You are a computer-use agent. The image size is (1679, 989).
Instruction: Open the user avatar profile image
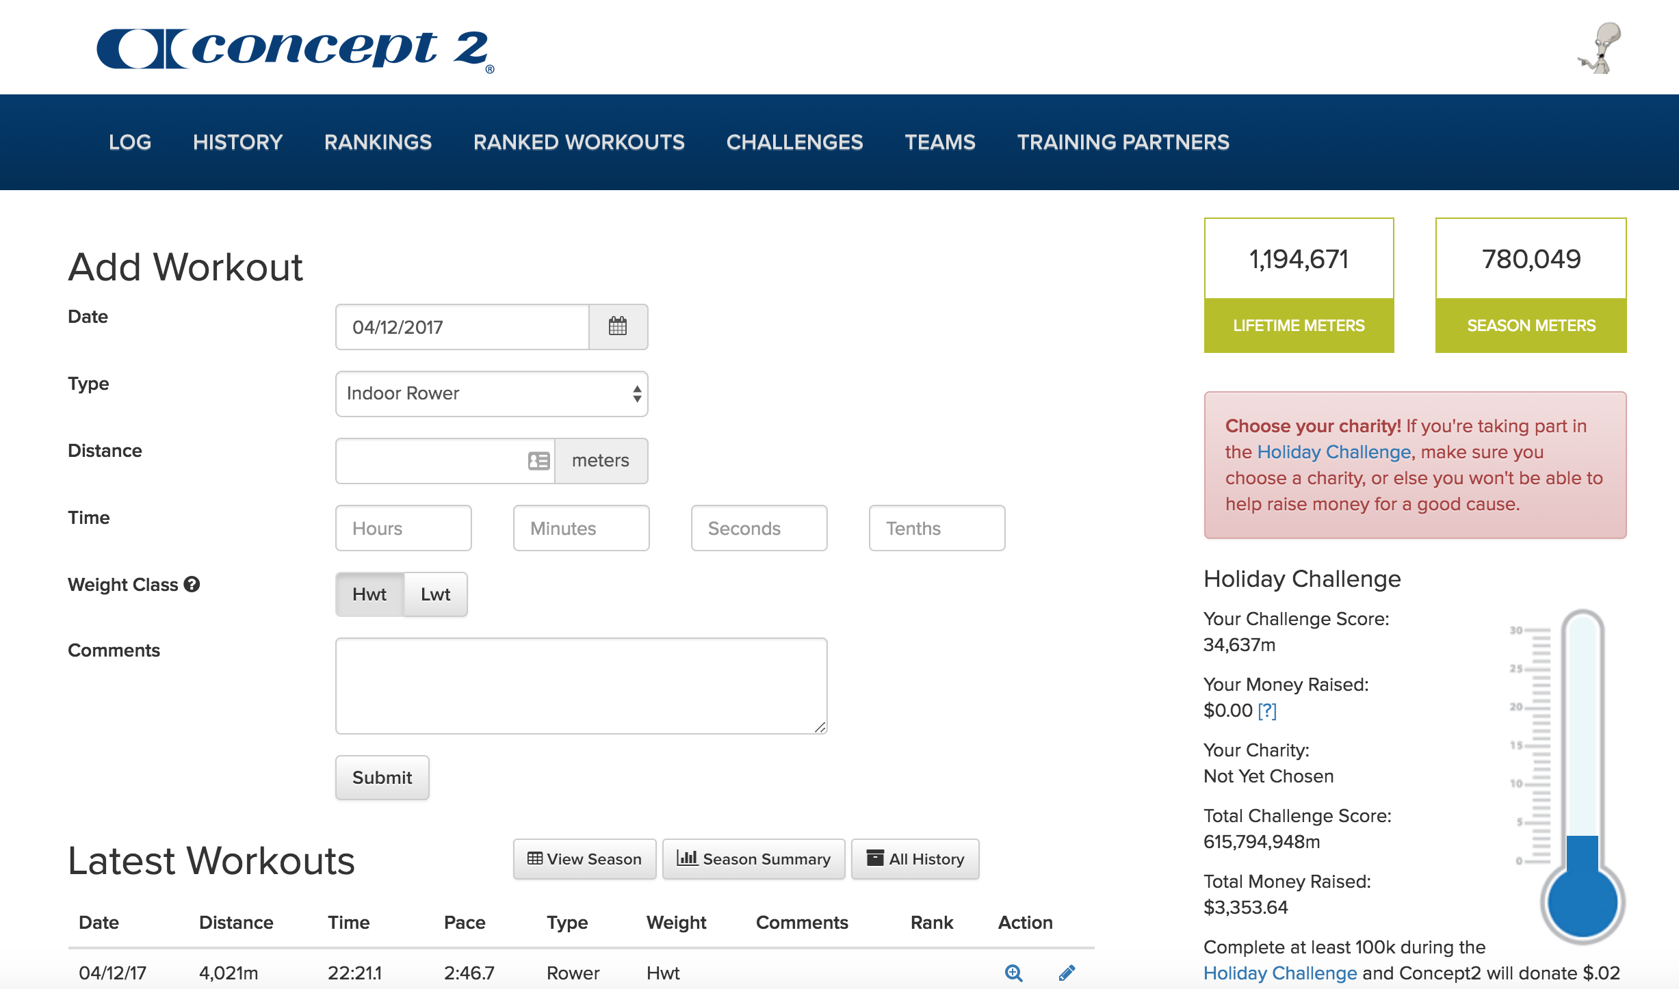point(1600,48)
